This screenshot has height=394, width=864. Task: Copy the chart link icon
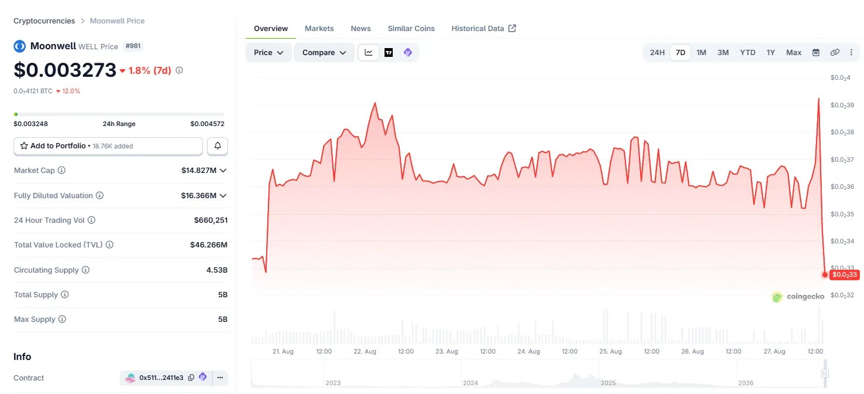pyautogui.click(x=835, y=53)
